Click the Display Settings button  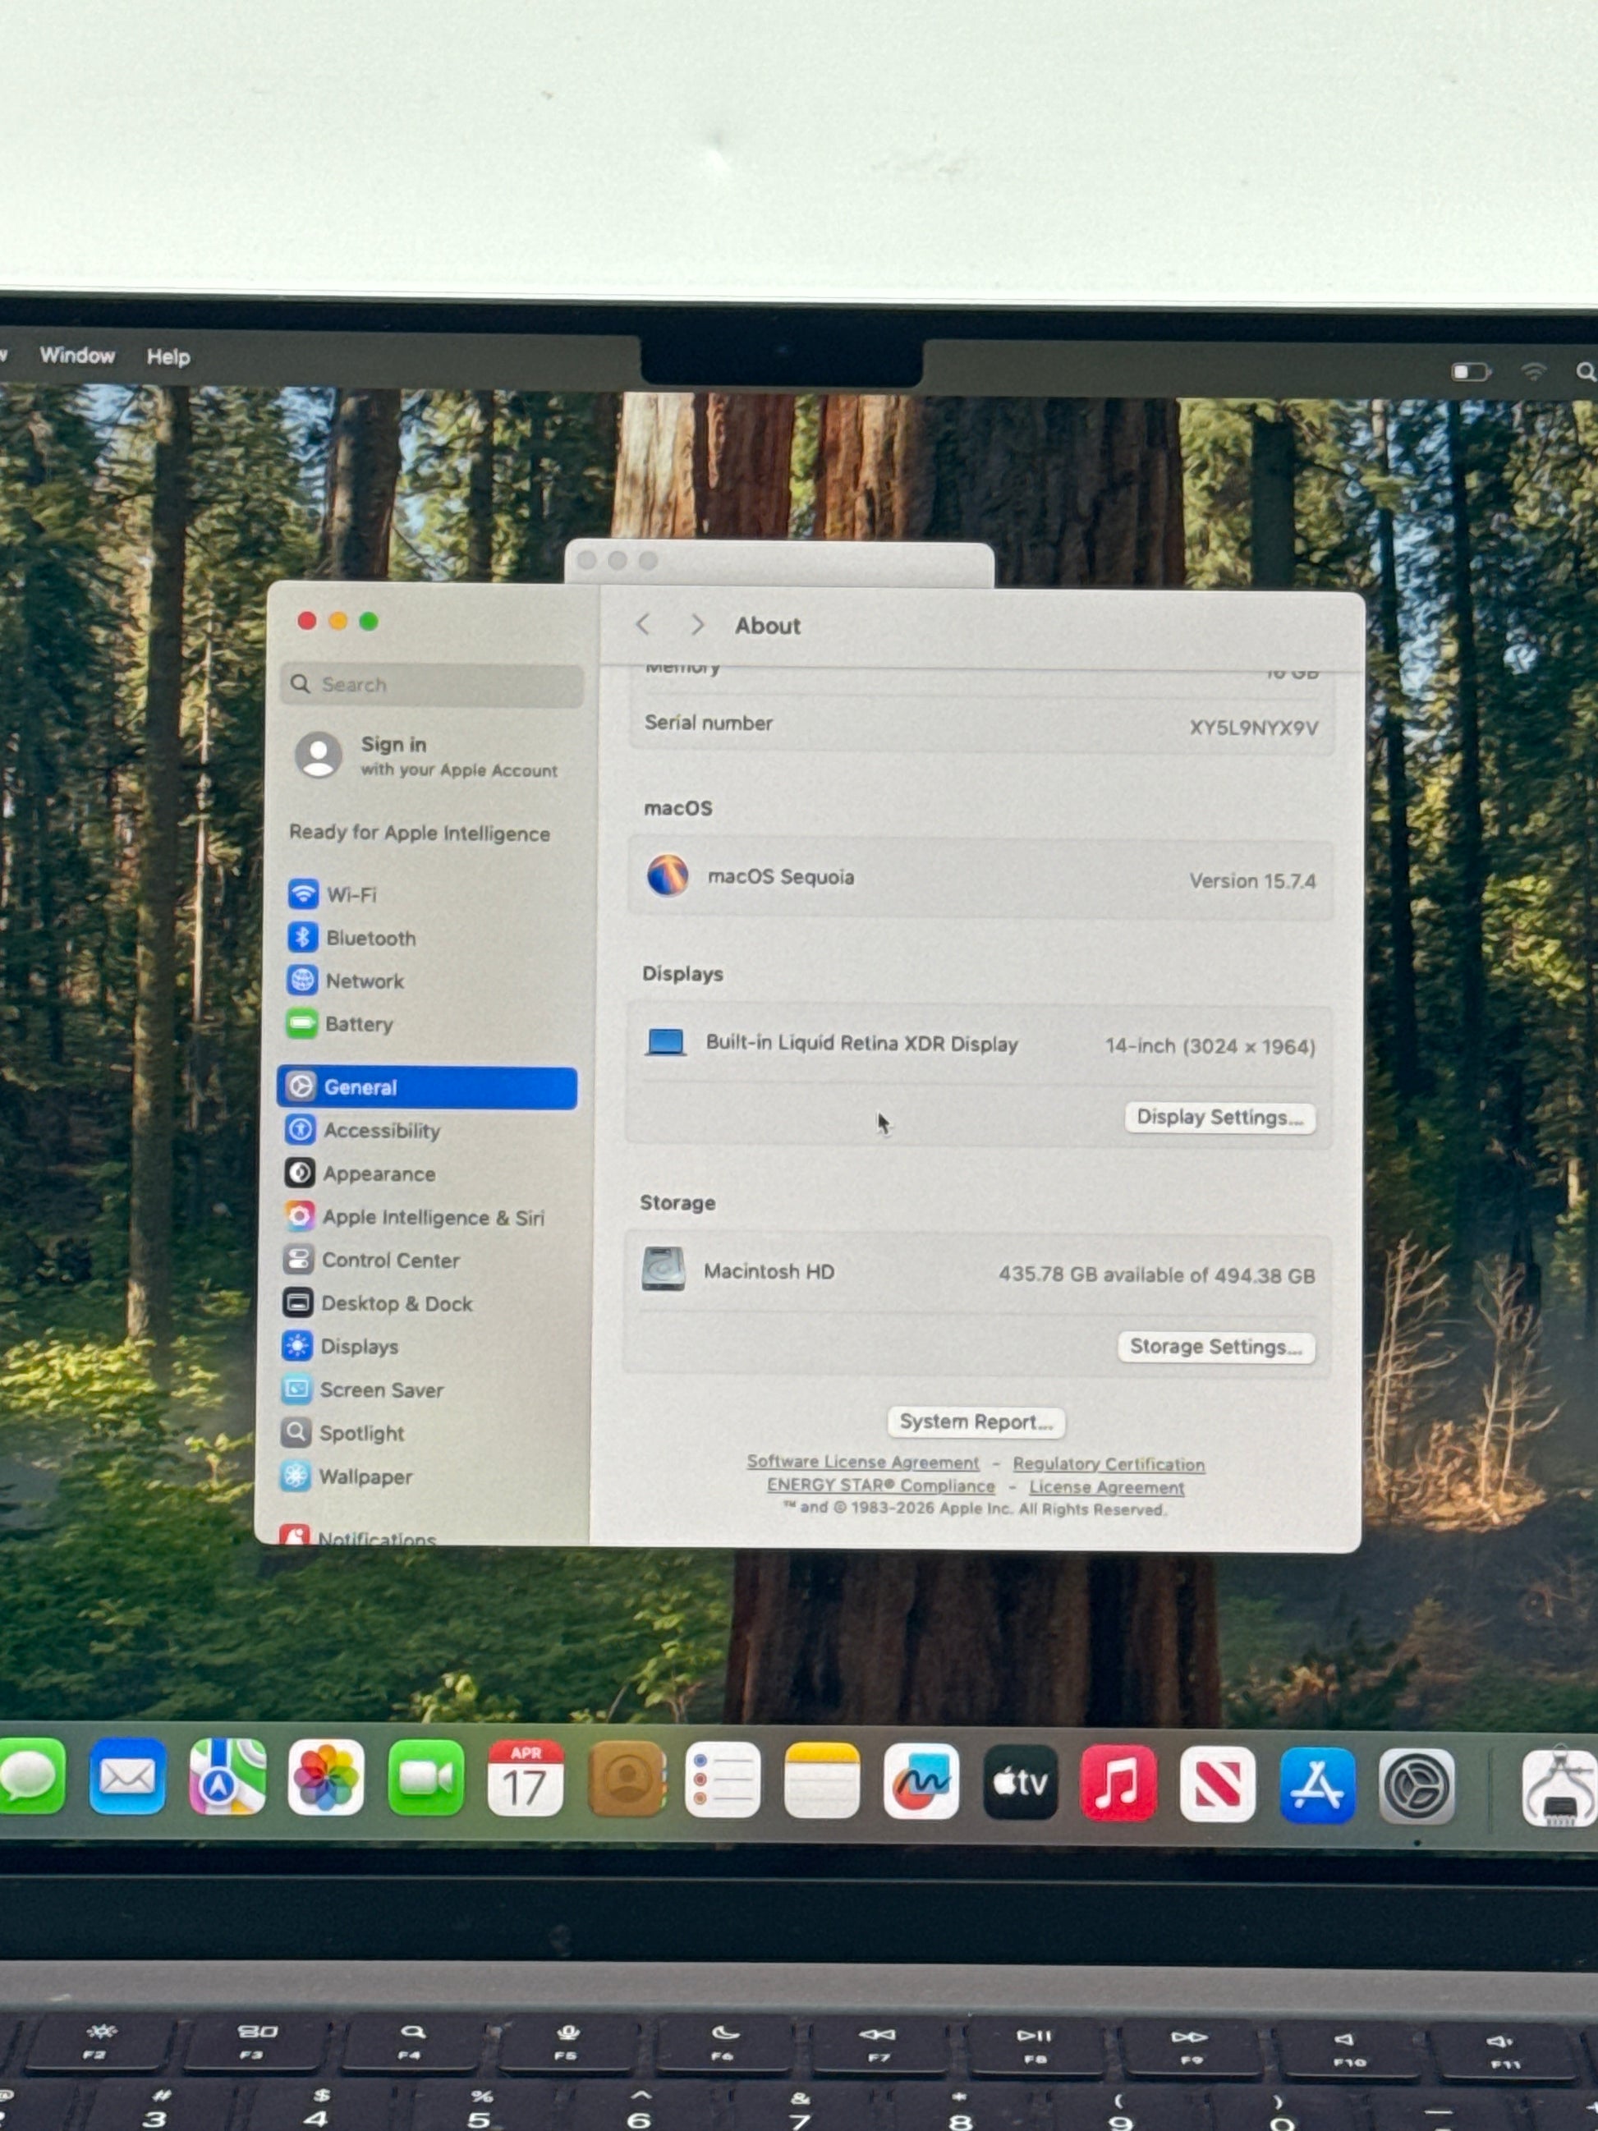pos(1219,1118)
